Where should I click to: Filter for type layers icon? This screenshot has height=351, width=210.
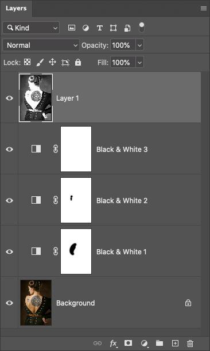coord(99,28)
